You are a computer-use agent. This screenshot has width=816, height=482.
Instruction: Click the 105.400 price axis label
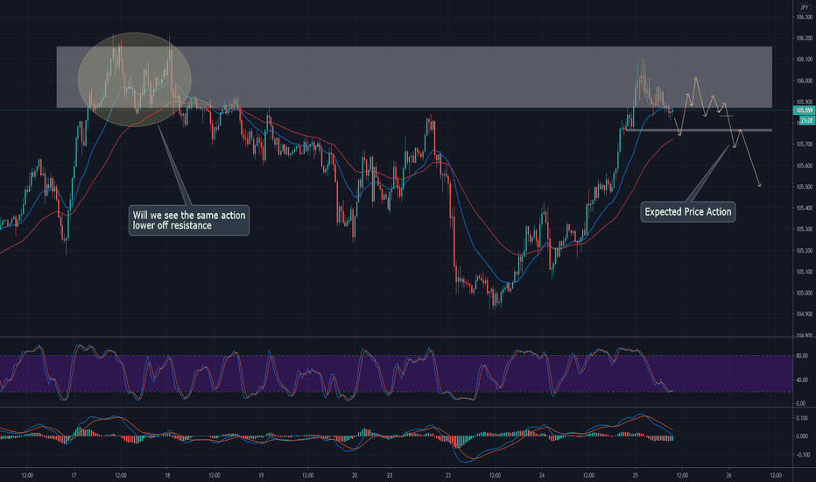click(804, 208)
